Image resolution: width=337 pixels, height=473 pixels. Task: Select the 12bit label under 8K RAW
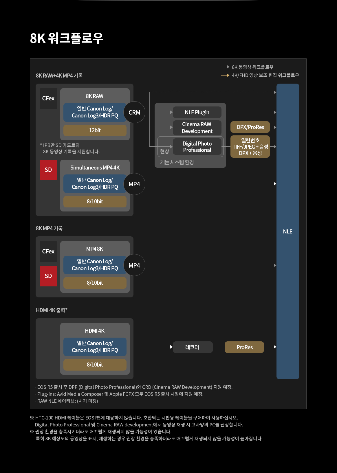pos(95,130)
